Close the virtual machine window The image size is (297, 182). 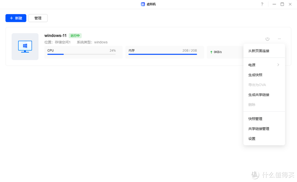pos(290,4)
